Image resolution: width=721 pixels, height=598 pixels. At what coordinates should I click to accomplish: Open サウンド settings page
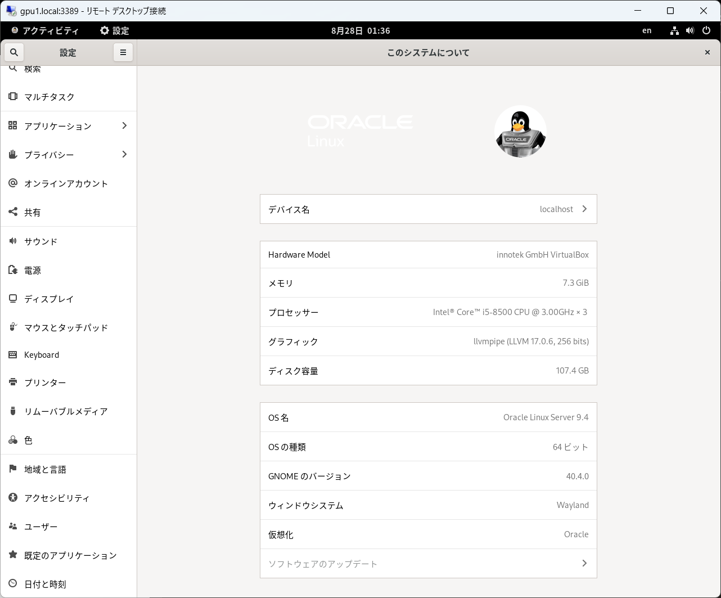69,241
